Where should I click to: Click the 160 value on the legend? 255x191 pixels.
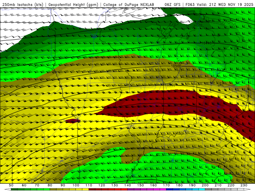[x=153, y=185]
